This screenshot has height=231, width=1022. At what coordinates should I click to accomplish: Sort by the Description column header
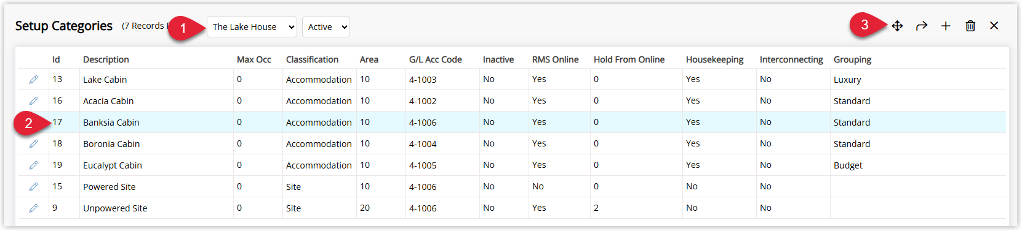pos(106,59)
